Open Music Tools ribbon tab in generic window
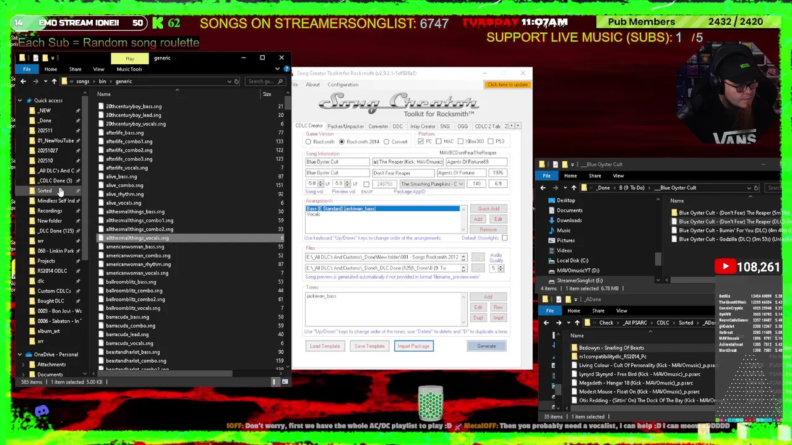The height and width of the screenshot is (445, 792). point(129,69)
